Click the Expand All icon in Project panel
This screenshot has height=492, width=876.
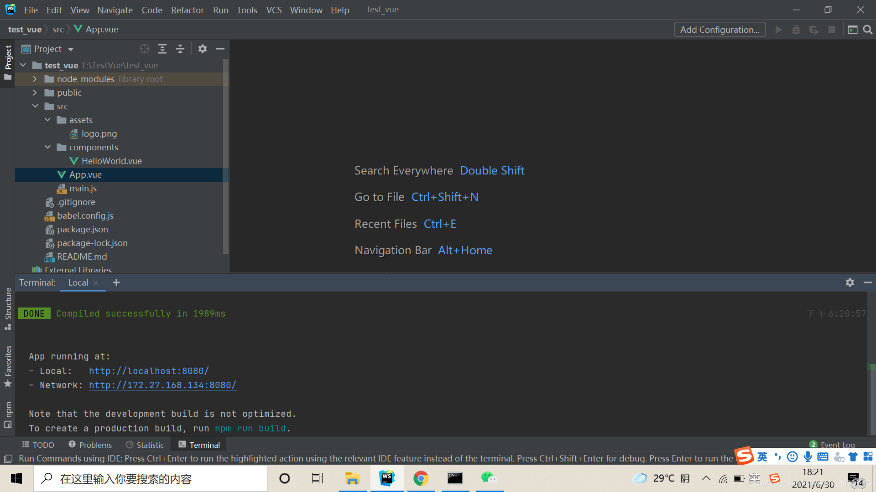coord(162,49)
